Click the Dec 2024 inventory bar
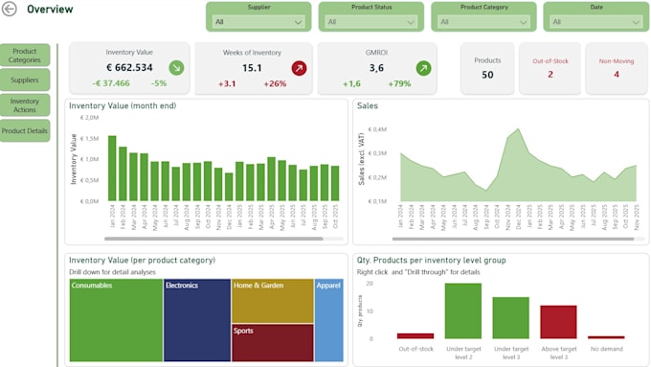 tap(229, 187)
